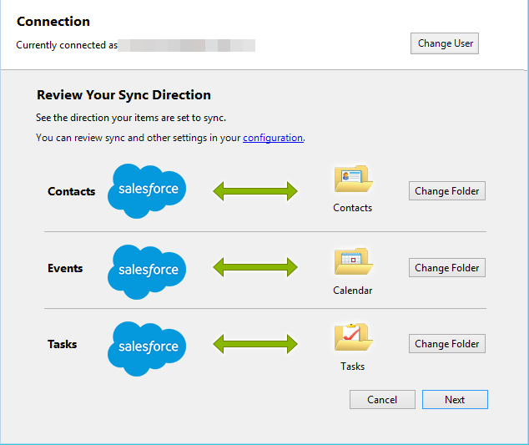
Task: Click the bold Events row label
Action: [65, 268]
